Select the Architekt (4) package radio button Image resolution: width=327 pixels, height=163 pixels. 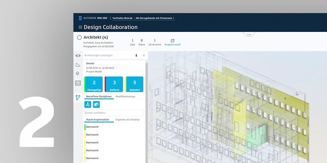tap(79, 37)
